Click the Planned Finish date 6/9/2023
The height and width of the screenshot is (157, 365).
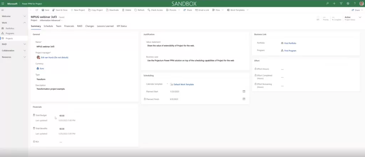pyautogui.click(x=174, y=99)
